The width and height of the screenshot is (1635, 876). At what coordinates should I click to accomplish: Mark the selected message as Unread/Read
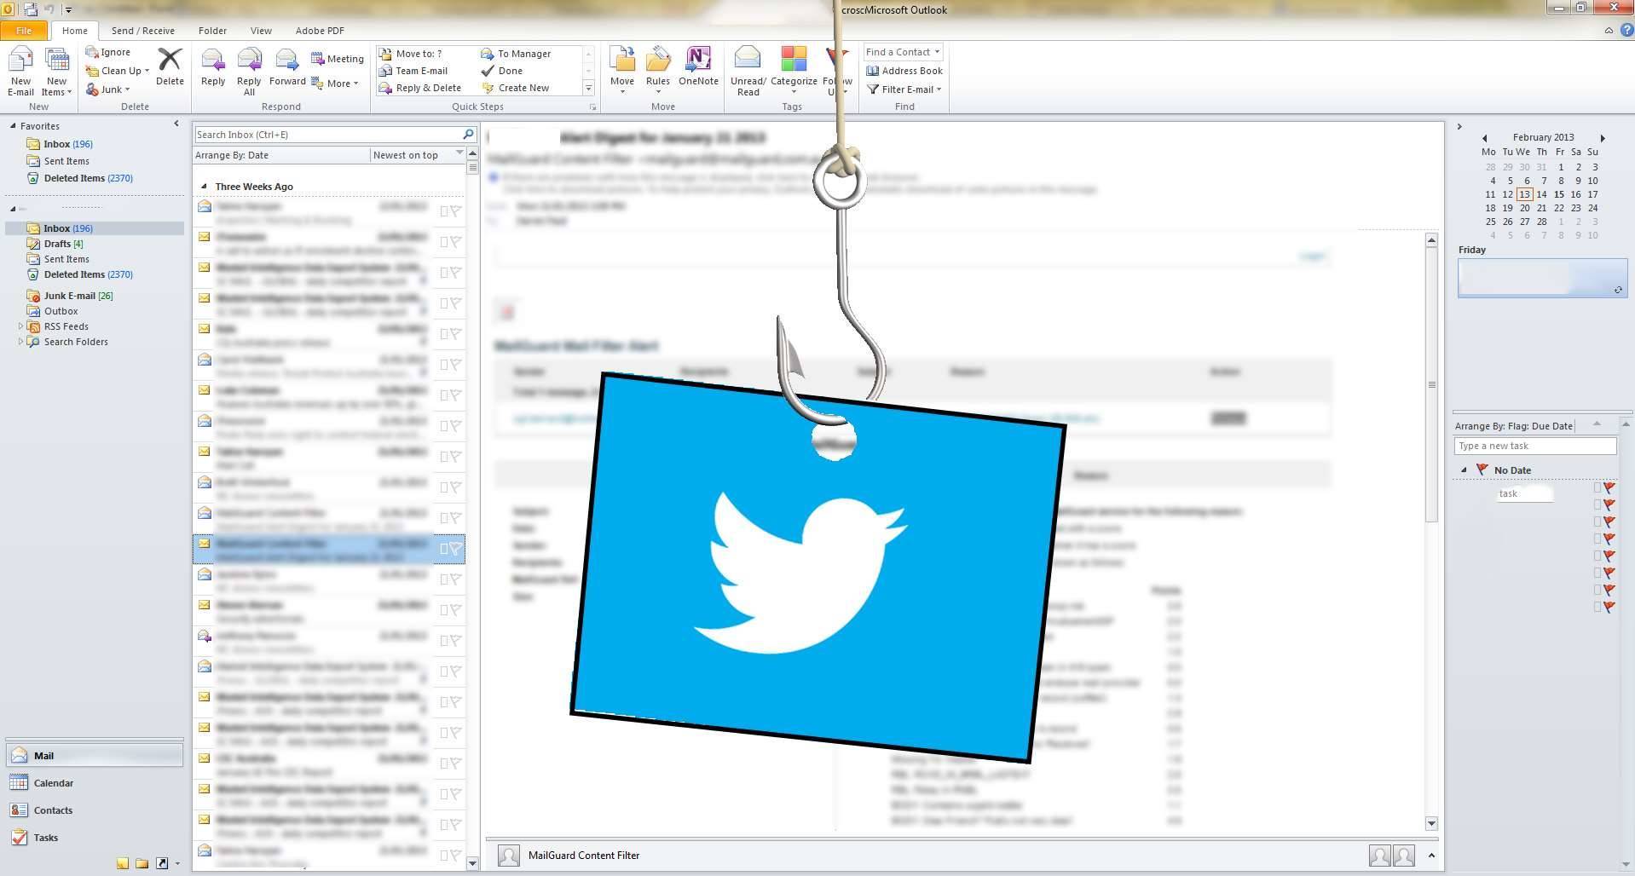747,70
